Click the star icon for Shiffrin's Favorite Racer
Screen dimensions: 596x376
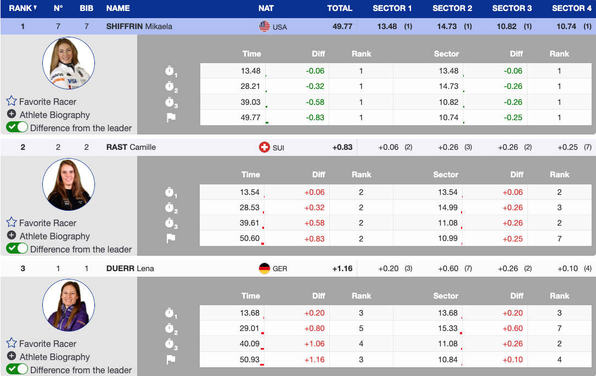click(12, 101)
